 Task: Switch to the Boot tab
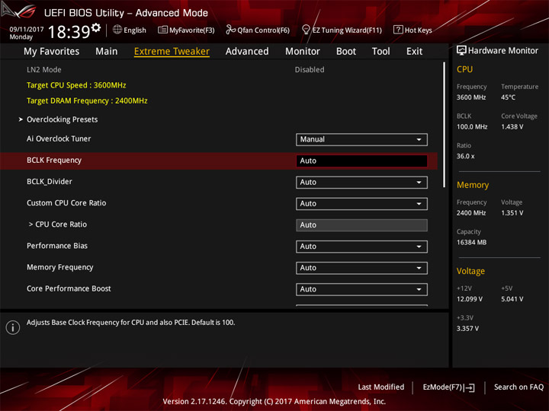(x=346, y=52)
